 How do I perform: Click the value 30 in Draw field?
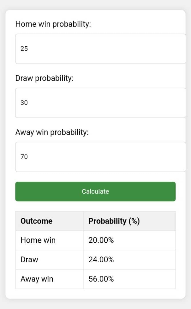click(24, 103)
